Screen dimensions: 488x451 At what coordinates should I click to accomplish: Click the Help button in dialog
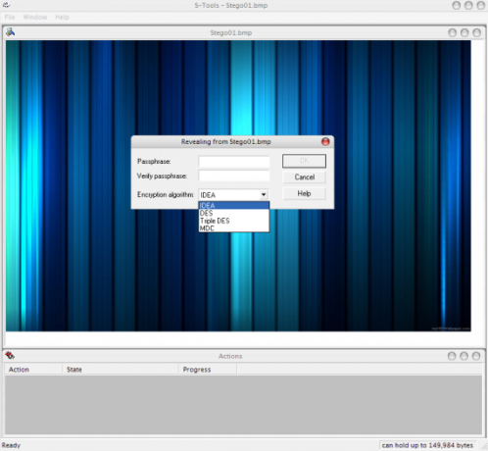tap(304, 193)
